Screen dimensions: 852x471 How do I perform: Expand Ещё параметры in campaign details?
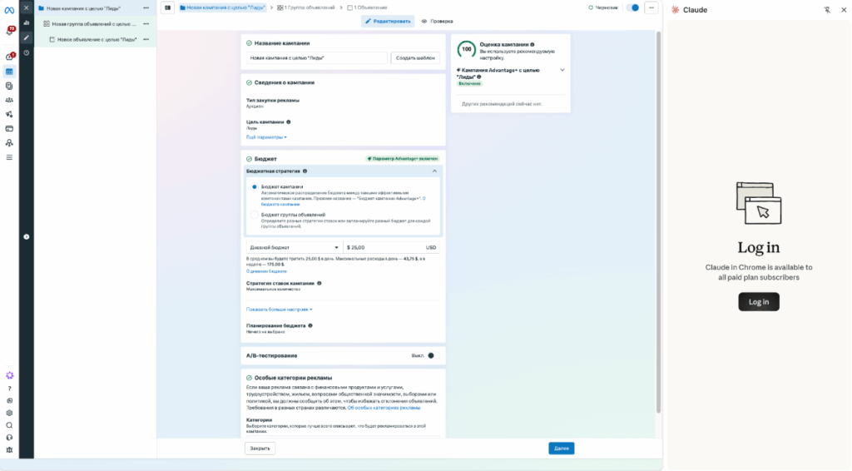coord(266,137)
